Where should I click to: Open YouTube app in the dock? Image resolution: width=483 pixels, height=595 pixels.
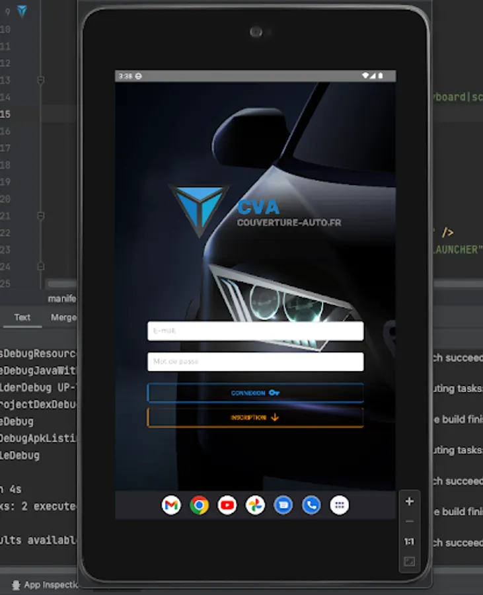tap(227, 505)
